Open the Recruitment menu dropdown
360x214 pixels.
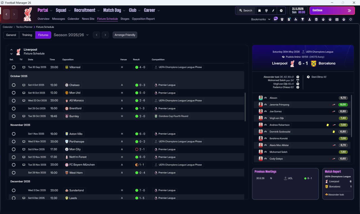(87, 10)
